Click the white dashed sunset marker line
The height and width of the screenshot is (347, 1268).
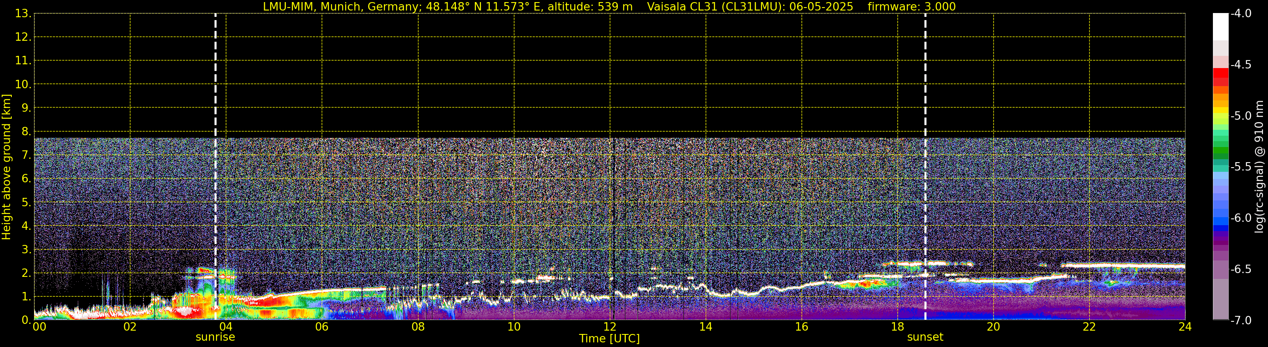[925, 167]
